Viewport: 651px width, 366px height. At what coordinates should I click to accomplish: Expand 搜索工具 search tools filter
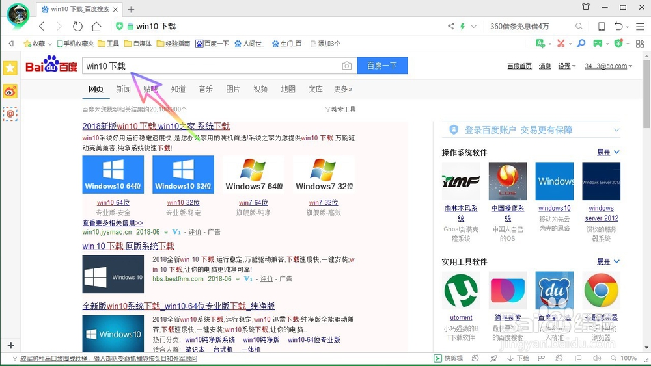pos(340,109)
